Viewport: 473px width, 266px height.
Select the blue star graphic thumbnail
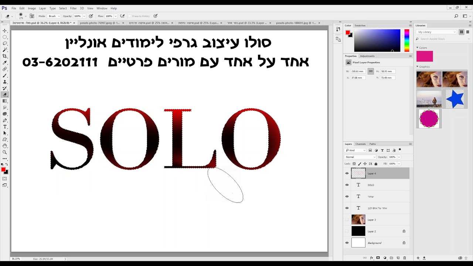click(455, 99)
